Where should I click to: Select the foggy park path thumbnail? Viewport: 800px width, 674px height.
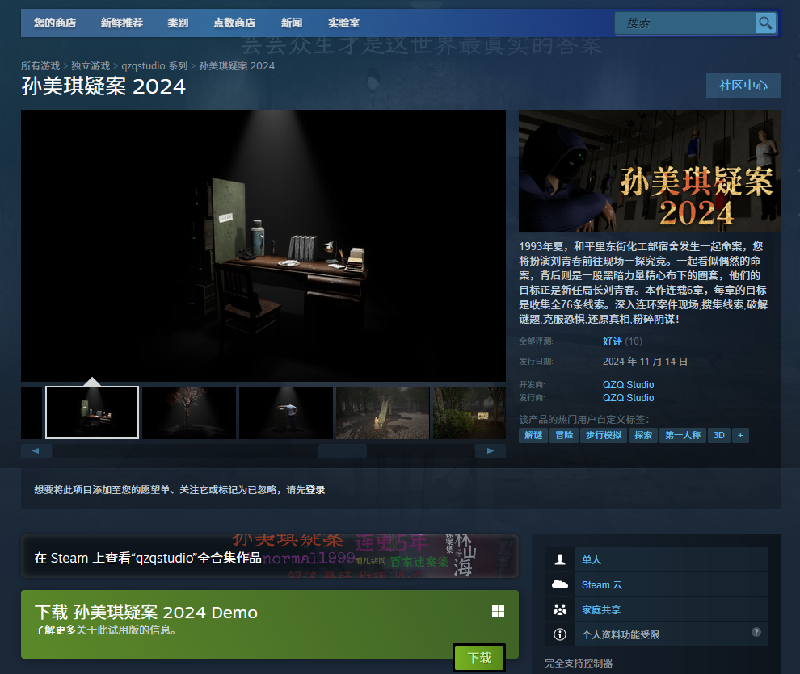(x=383, y=412)
